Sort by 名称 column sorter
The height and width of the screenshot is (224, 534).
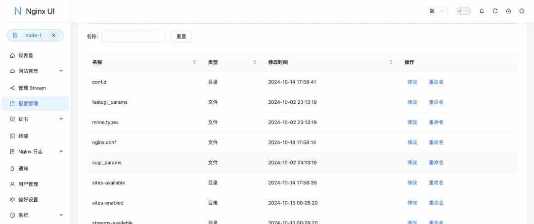pos(194,62)
